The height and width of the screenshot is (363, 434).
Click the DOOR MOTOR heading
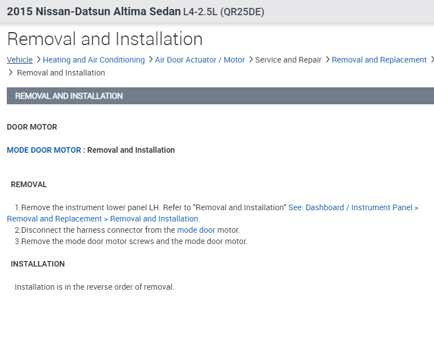click(x=32, y=127)
